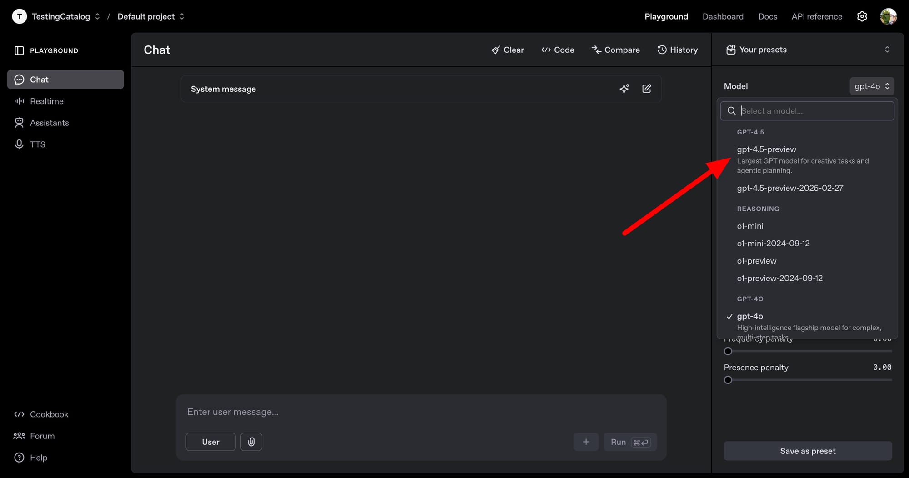Go to Realtime in the sidebar

coord(65,101)
